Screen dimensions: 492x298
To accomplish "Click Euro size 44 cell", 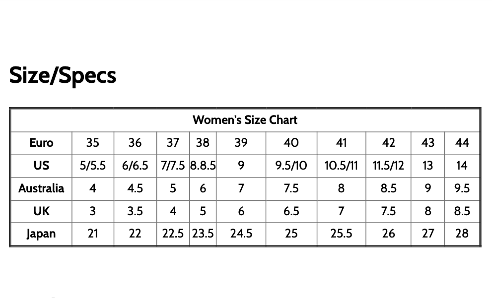I will 462,143.
